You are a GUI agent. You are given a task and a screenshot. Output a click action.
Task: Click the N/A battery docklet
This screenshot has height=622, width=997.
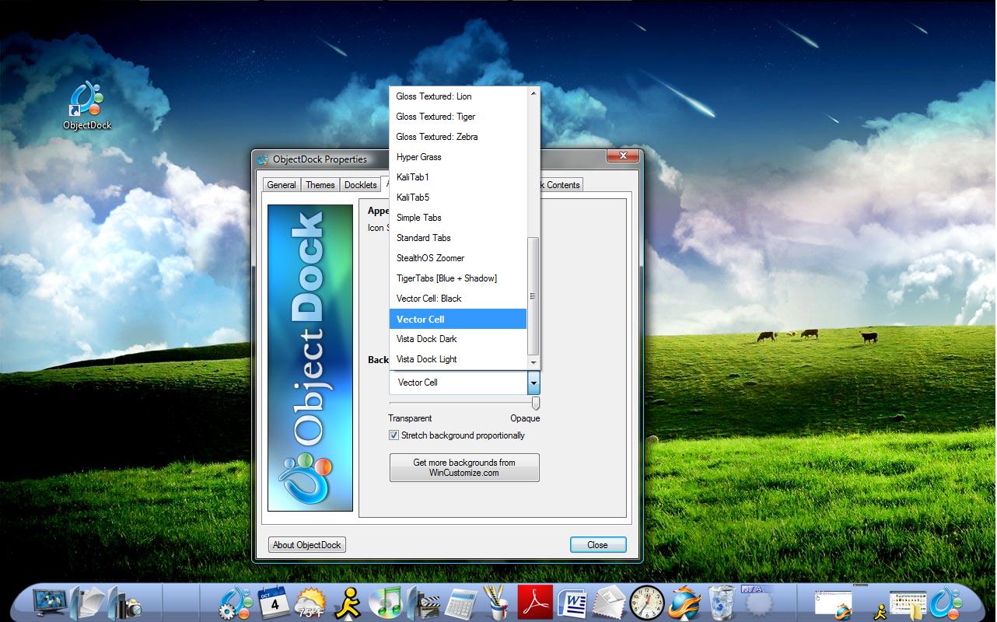(x=757, y=602)
